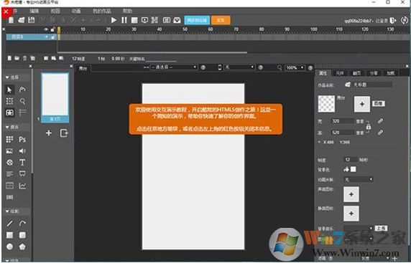Click the preview monitor icon in toolbar
The height and width of the screenshot is (263, 411).
pos(144,20)
